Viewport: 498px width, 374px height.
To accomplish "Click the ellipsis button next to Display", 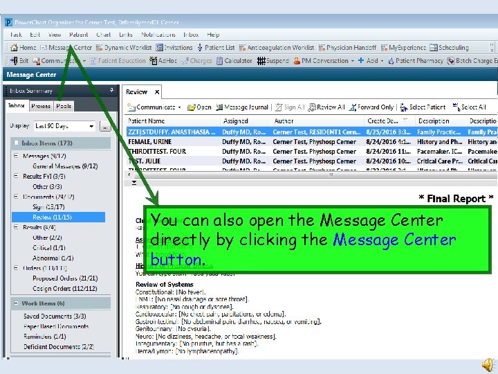I will [105, 127].
